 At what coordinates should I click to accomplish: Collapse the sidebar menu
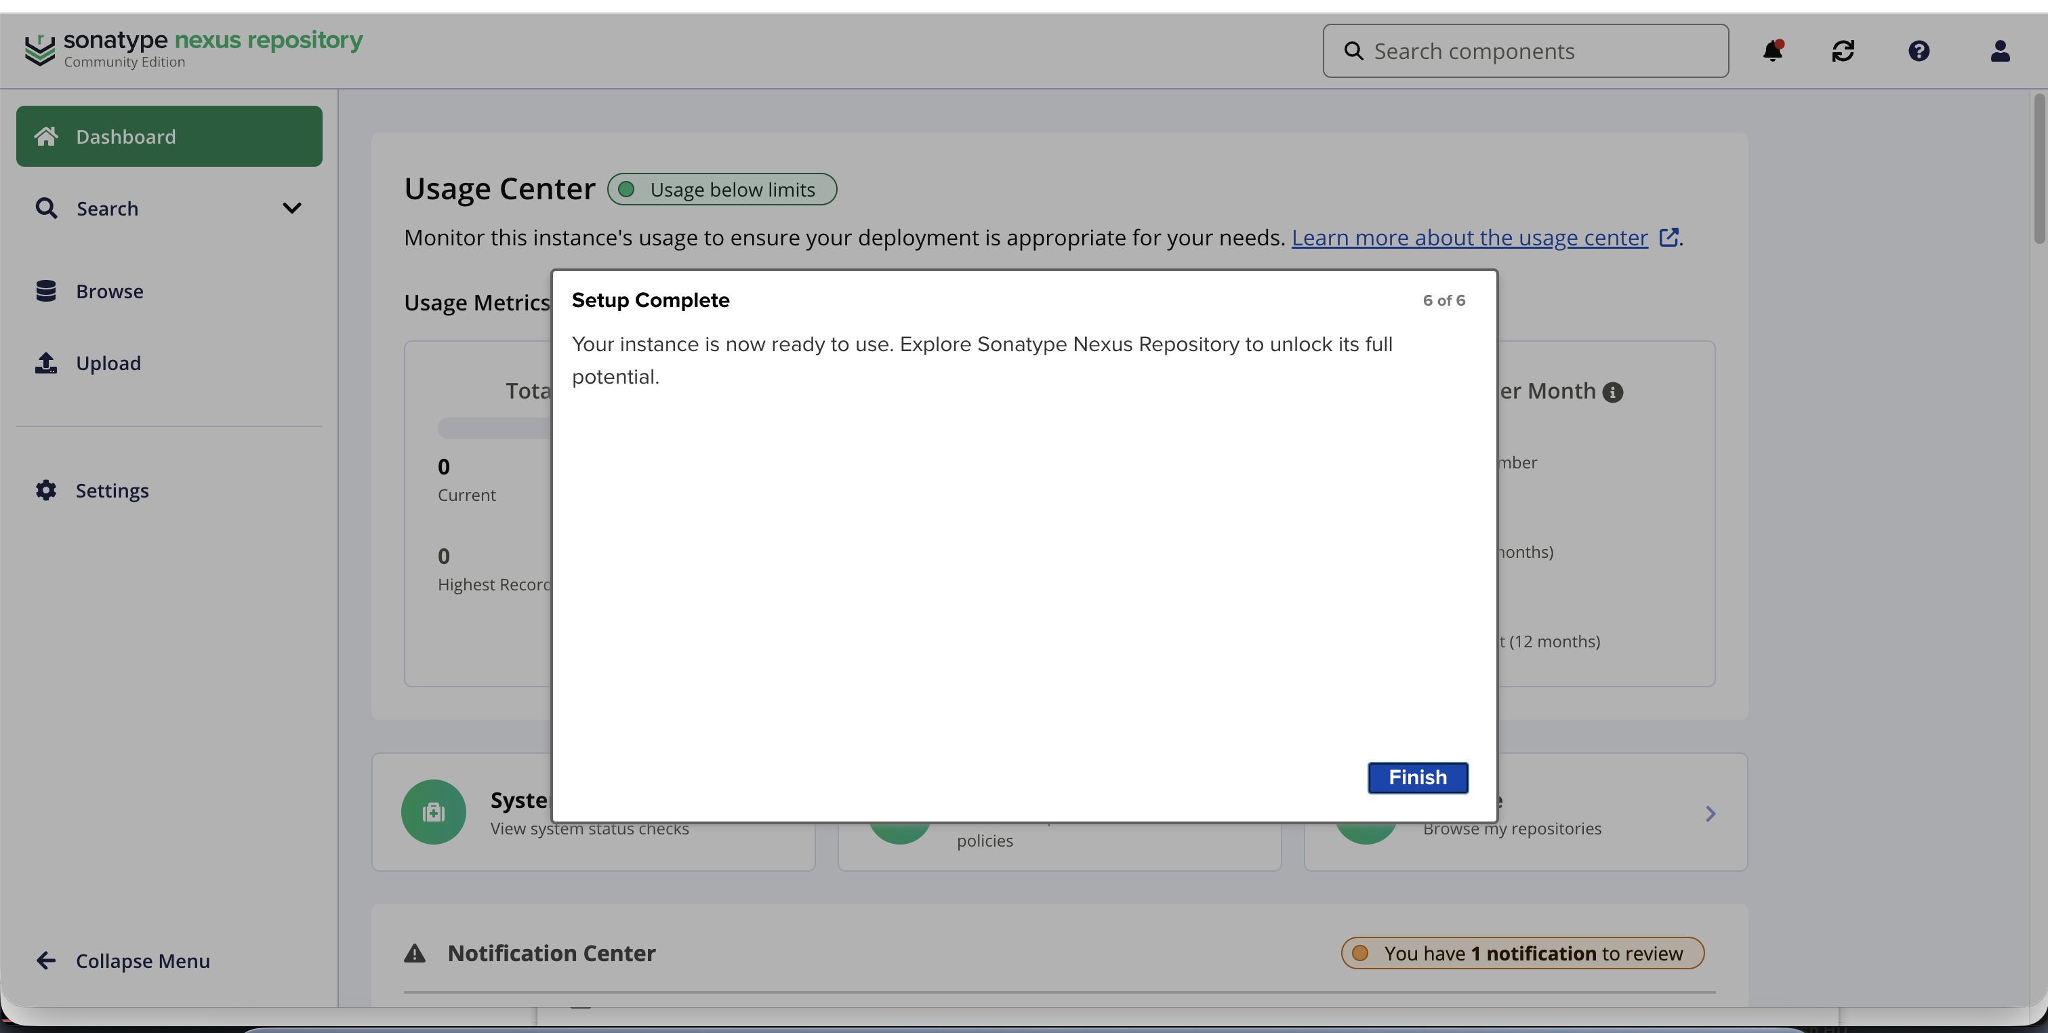pyautogui.click(x=123, y=960)
